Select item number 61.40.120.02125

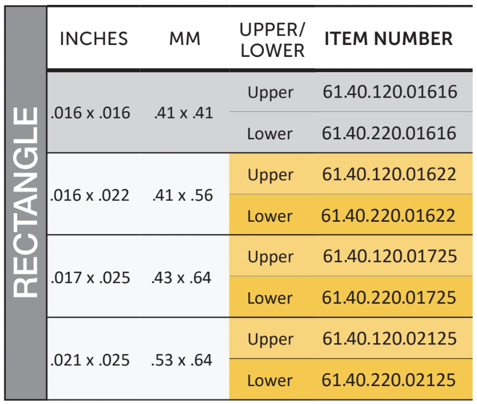(389, 338)
